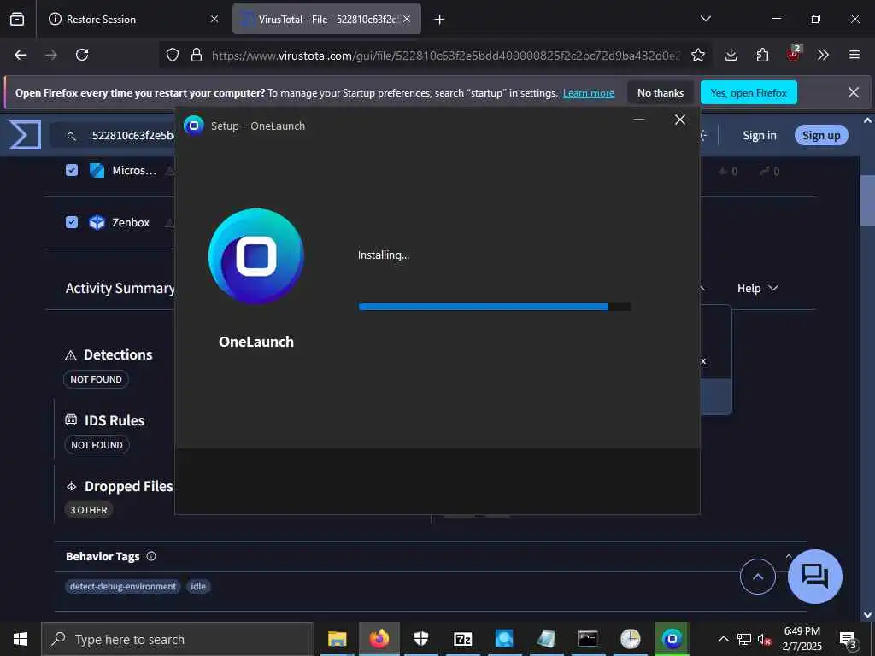Reload the VirusTotal page
Viewport: 875px width, 656px height.
point(82,55)
